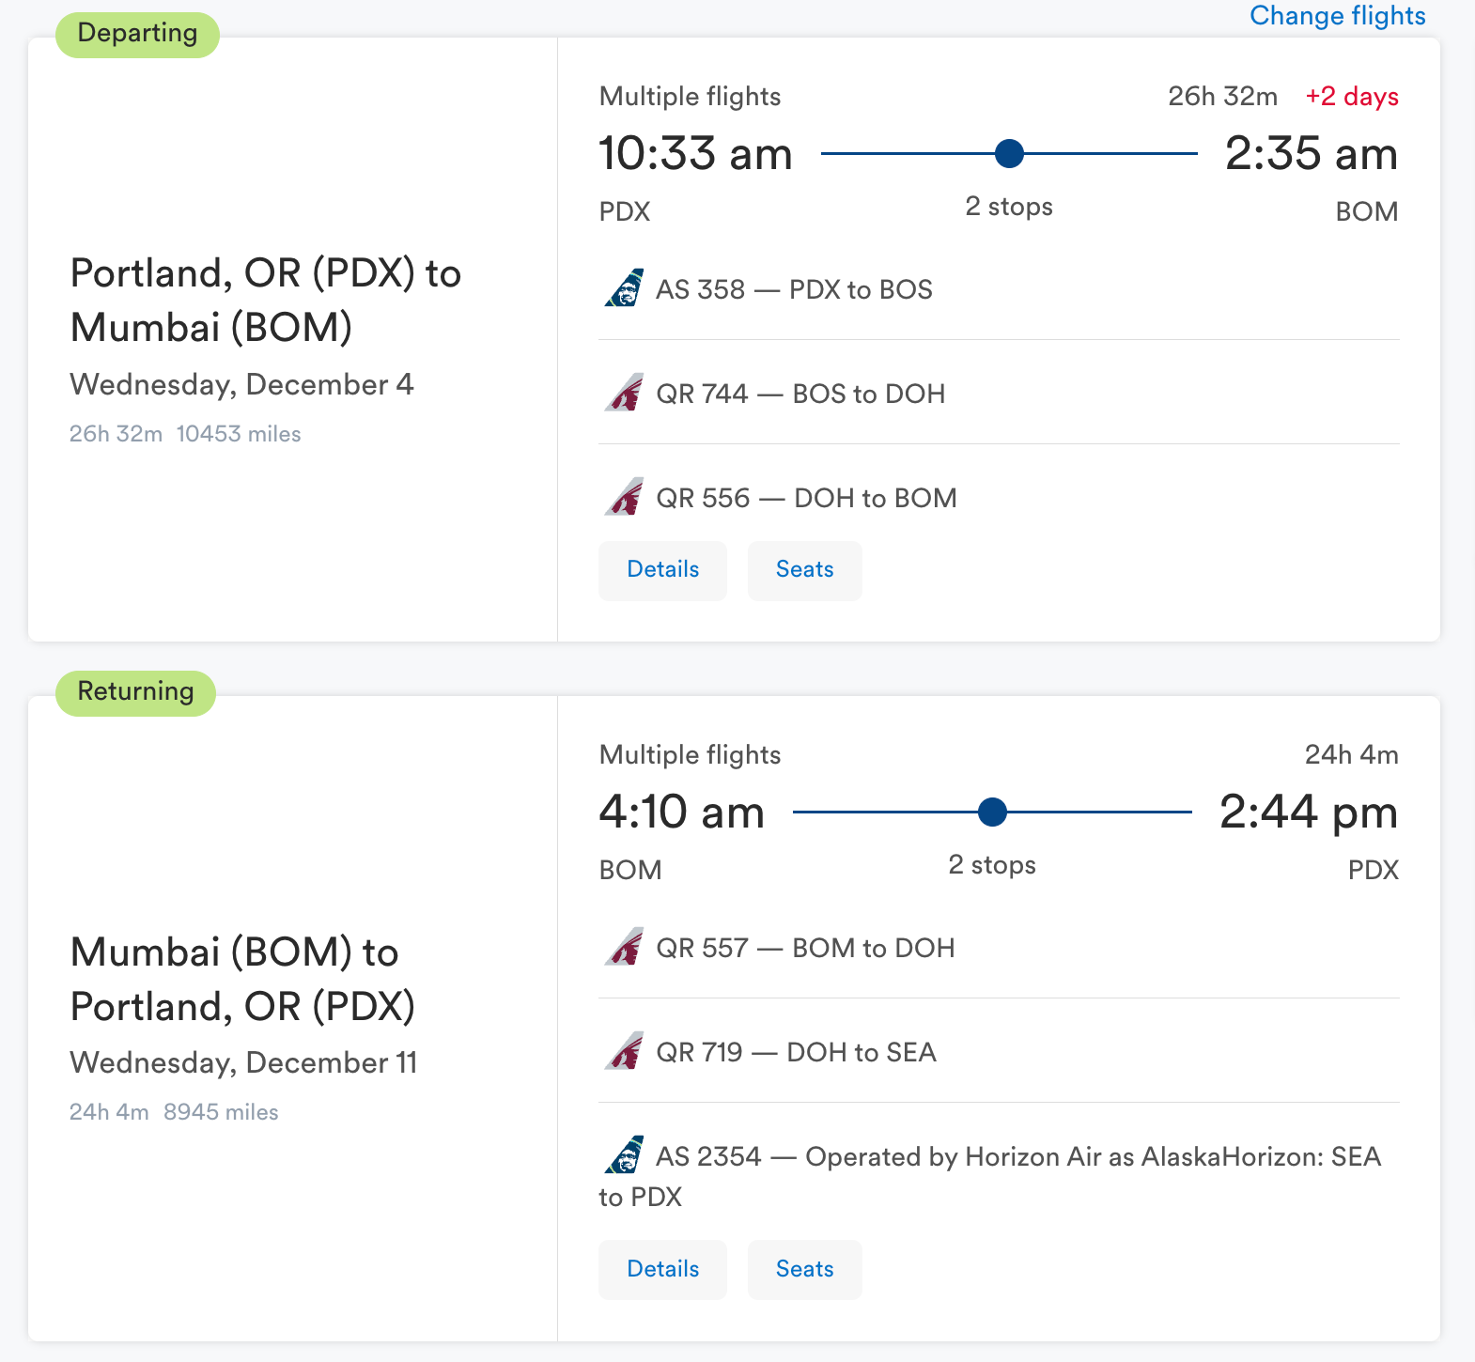Click the +2 days arrival notice
This screenshot has width=1475, height=1362.
pyautogui.click(x=1351, y=97)
